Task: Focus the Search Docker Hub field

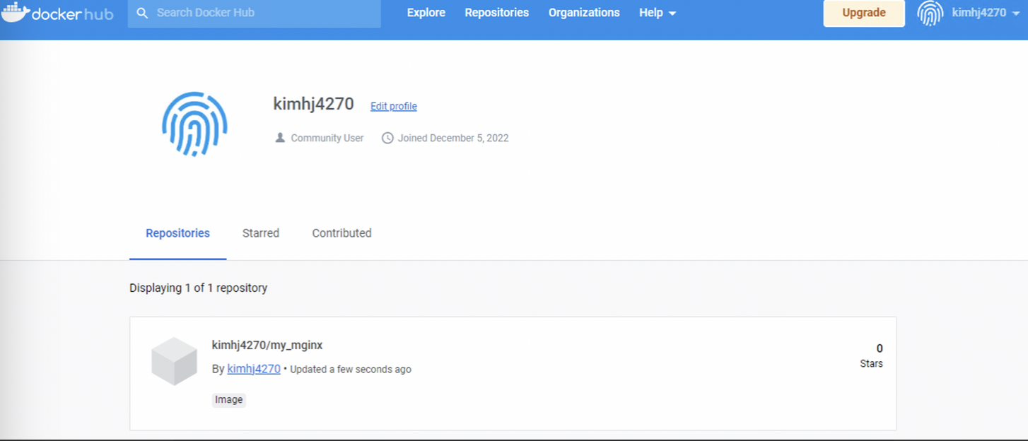Action: (254, 13)
